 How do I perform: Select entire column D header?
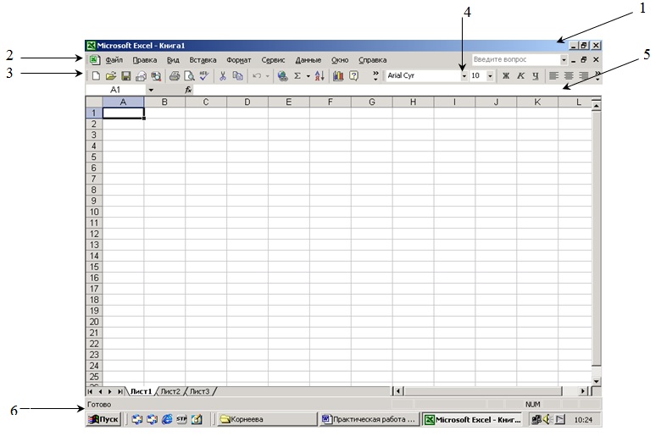(247, 102)
